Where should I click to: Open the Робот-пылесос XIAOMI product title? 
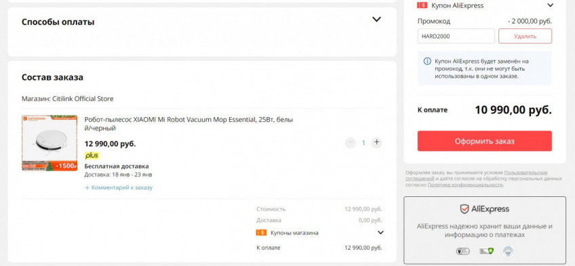coord(189,124)
